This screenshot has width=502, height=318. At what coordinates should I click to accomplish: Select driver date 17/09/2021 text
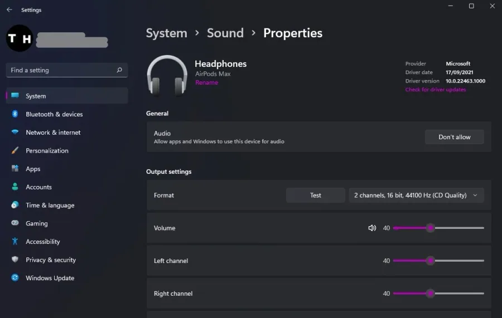[x=460, y=72]
